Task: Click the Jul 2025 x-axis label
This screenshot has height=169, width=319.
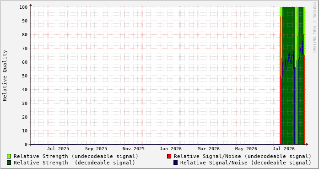Action: (58, 149)
